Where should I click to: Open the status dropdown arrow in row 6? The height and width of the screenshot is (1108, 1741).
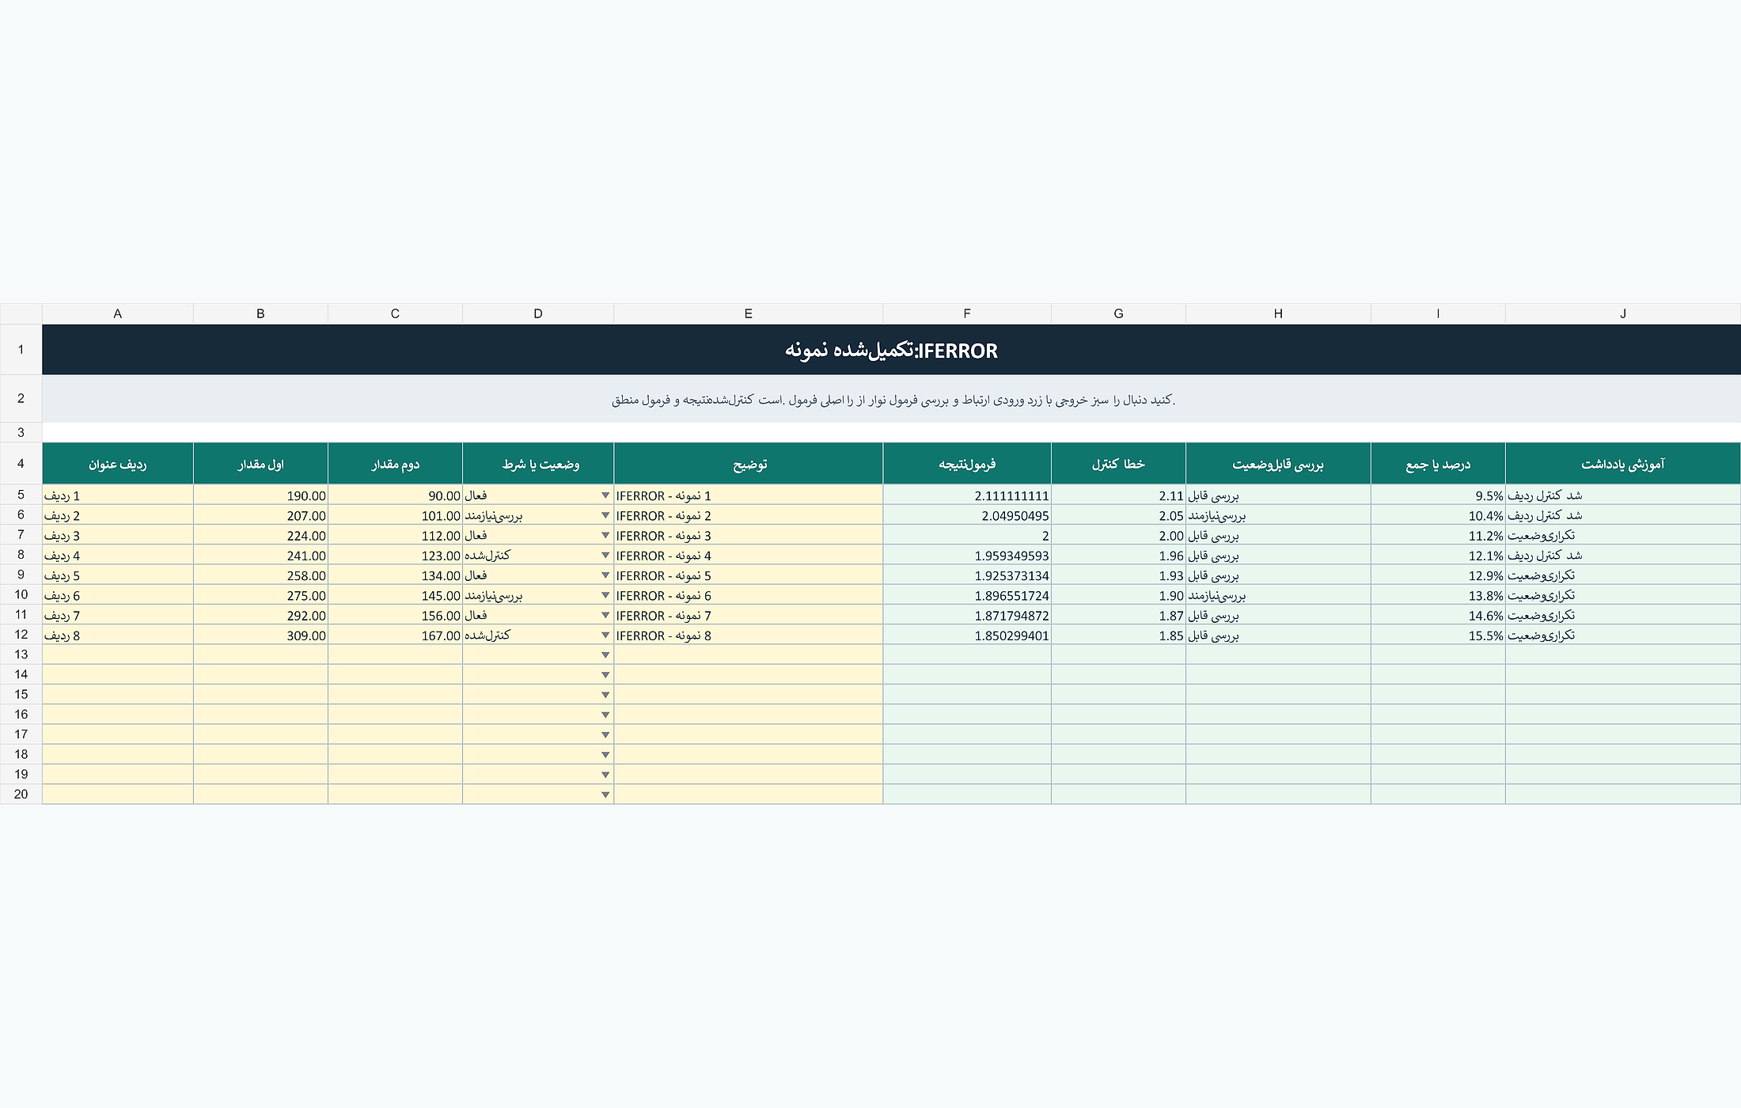click(605, 515)
